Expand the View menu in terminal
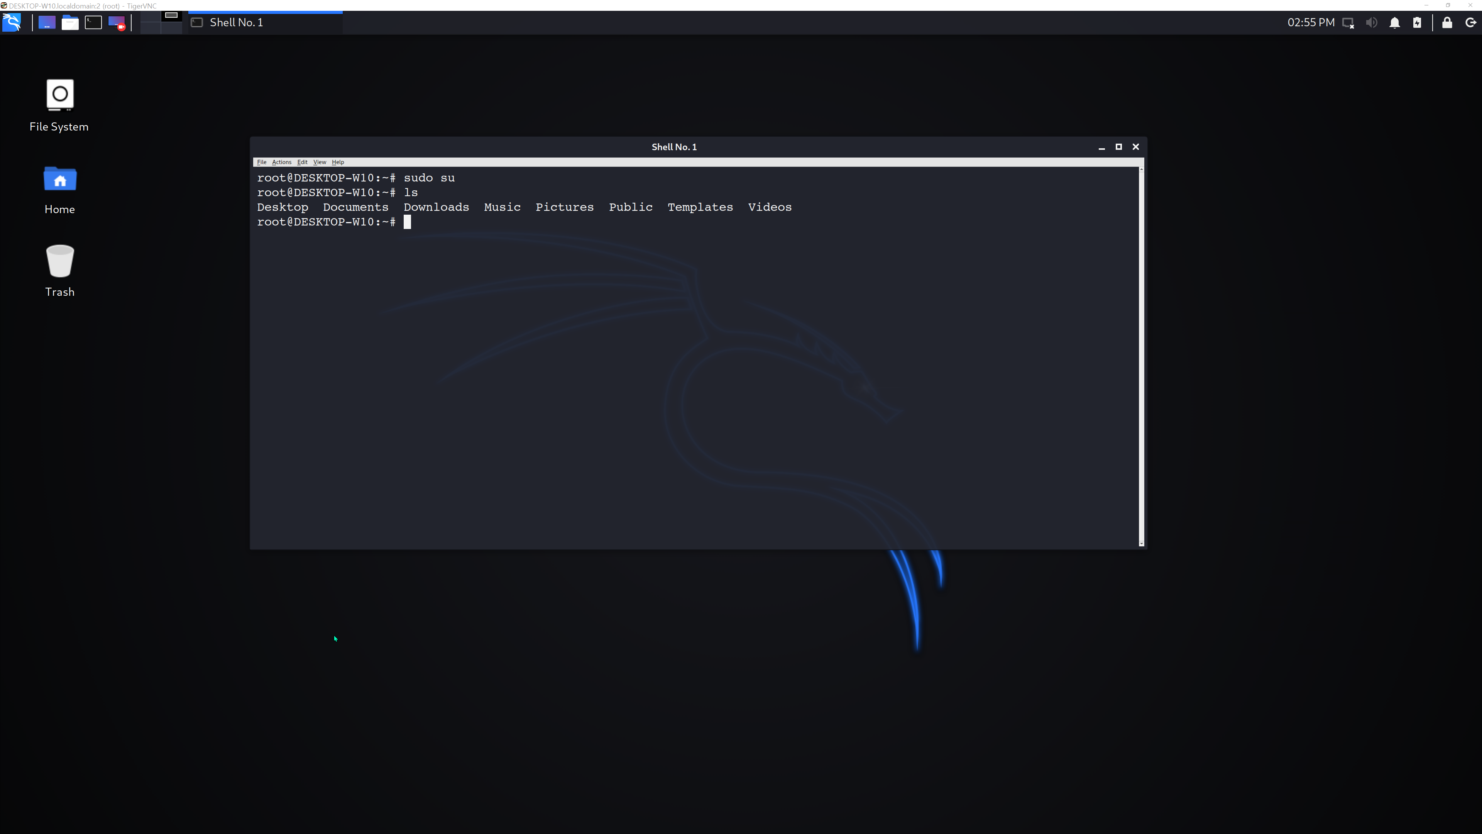The height and width of the screenshot is (834, 1482). 319,162
